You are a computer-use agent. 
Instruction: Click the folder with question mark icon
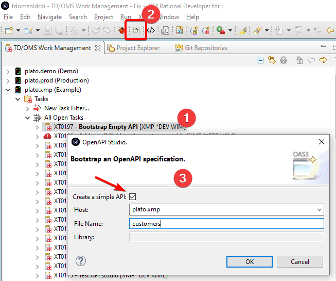point(194,30)
